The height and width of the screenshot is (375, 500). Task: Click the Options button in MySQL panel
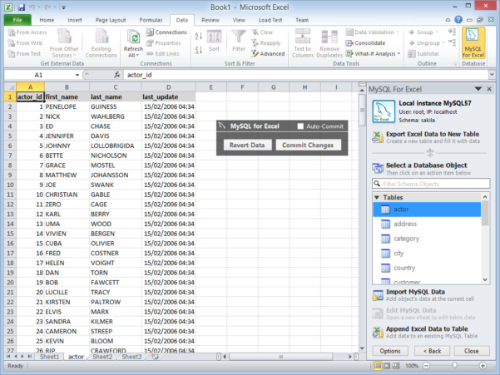click(x=390, y=351)
